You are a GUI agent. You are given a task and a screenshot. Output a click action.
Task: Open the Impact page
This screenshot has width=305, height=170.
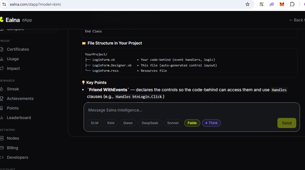click(13, 68)
